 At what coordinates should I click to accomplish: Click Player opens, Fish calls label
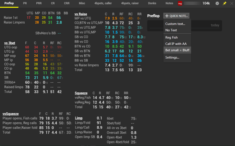[20, 118]
